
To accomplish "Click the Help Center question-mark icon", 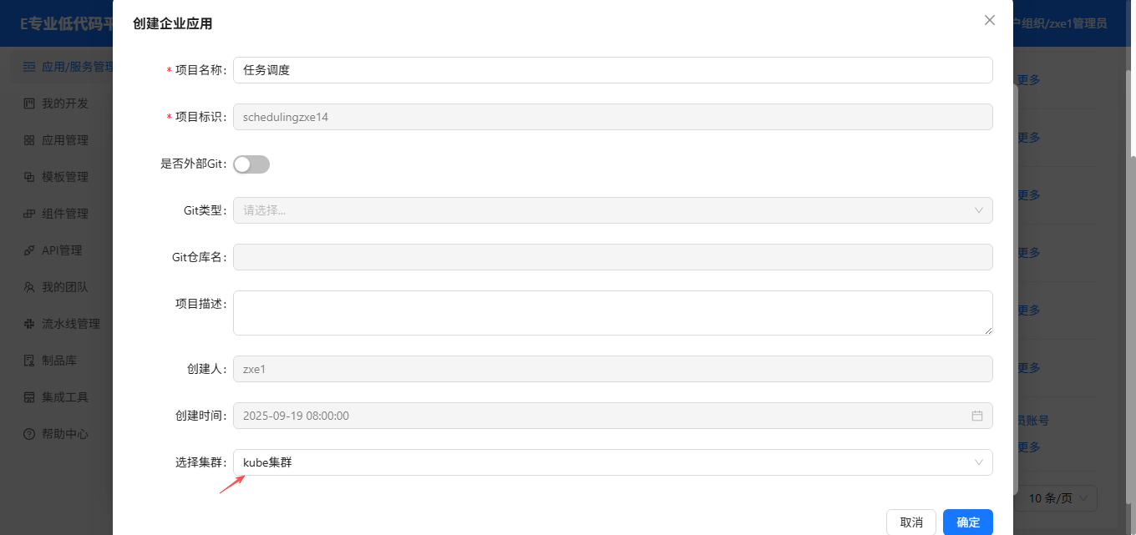I will coord(29,434).
